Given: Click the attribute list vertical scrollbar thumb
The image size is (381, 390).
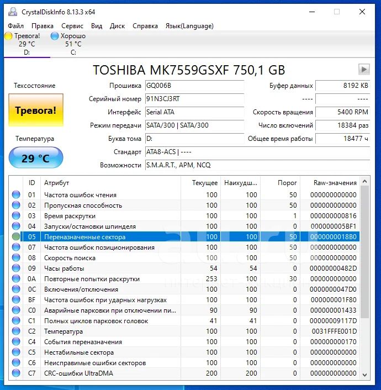Looking at the screenshot, I should tap(364, 252).
